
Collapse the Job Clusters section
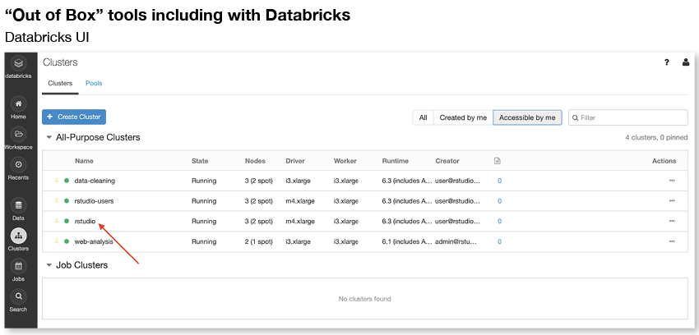pyautogui.click(x=49, y=265)
